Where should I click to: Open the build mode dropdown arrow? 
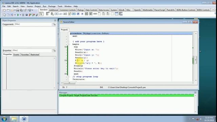point(15,15)
